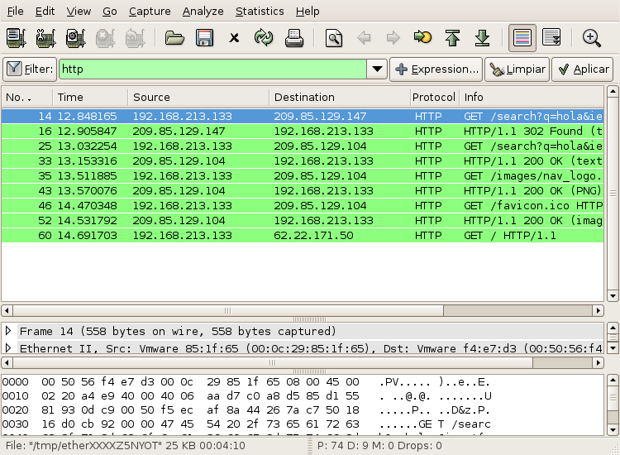Select packet 33 200 OK (text row
The height and width of the screenshot is (455, 620).
303,161
